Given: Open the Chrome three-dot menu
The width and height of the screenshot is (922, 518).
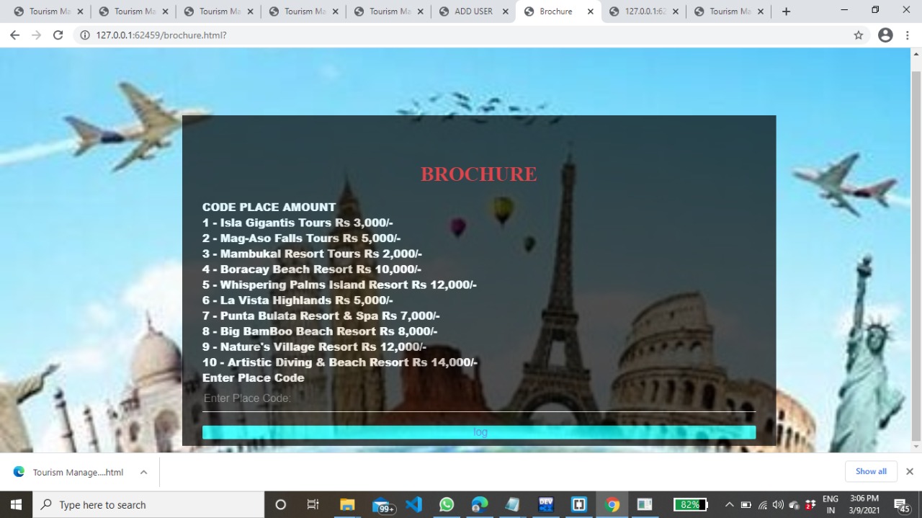Looking at the screenshot, I should (908, 35).
